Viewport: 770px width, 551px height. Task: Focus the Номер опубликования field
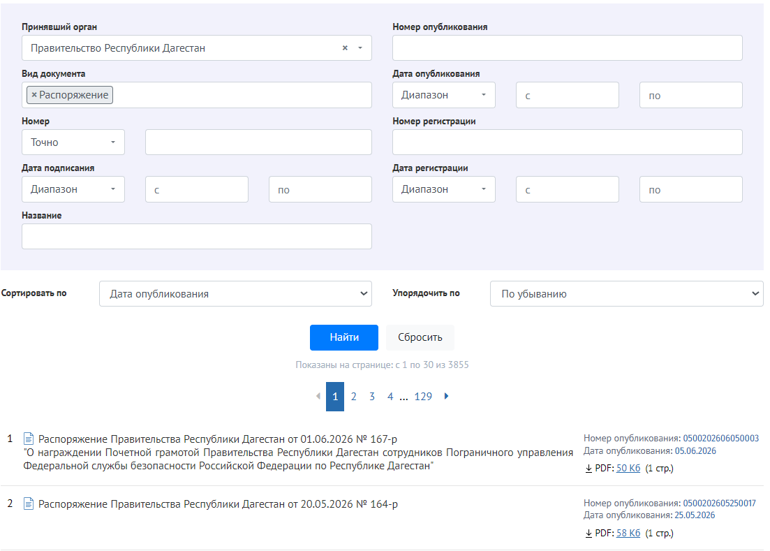click(x=567, y=47)
